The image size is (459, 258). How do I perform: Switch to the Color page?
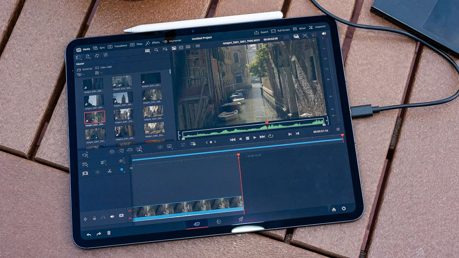coord(218,222)
